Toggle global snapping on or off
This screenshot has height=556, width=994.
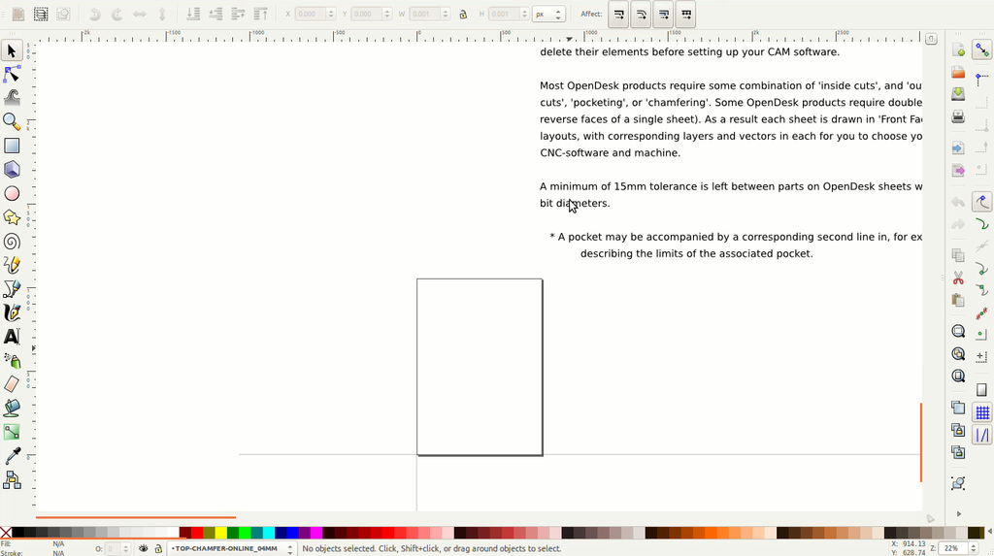[982, 50]
